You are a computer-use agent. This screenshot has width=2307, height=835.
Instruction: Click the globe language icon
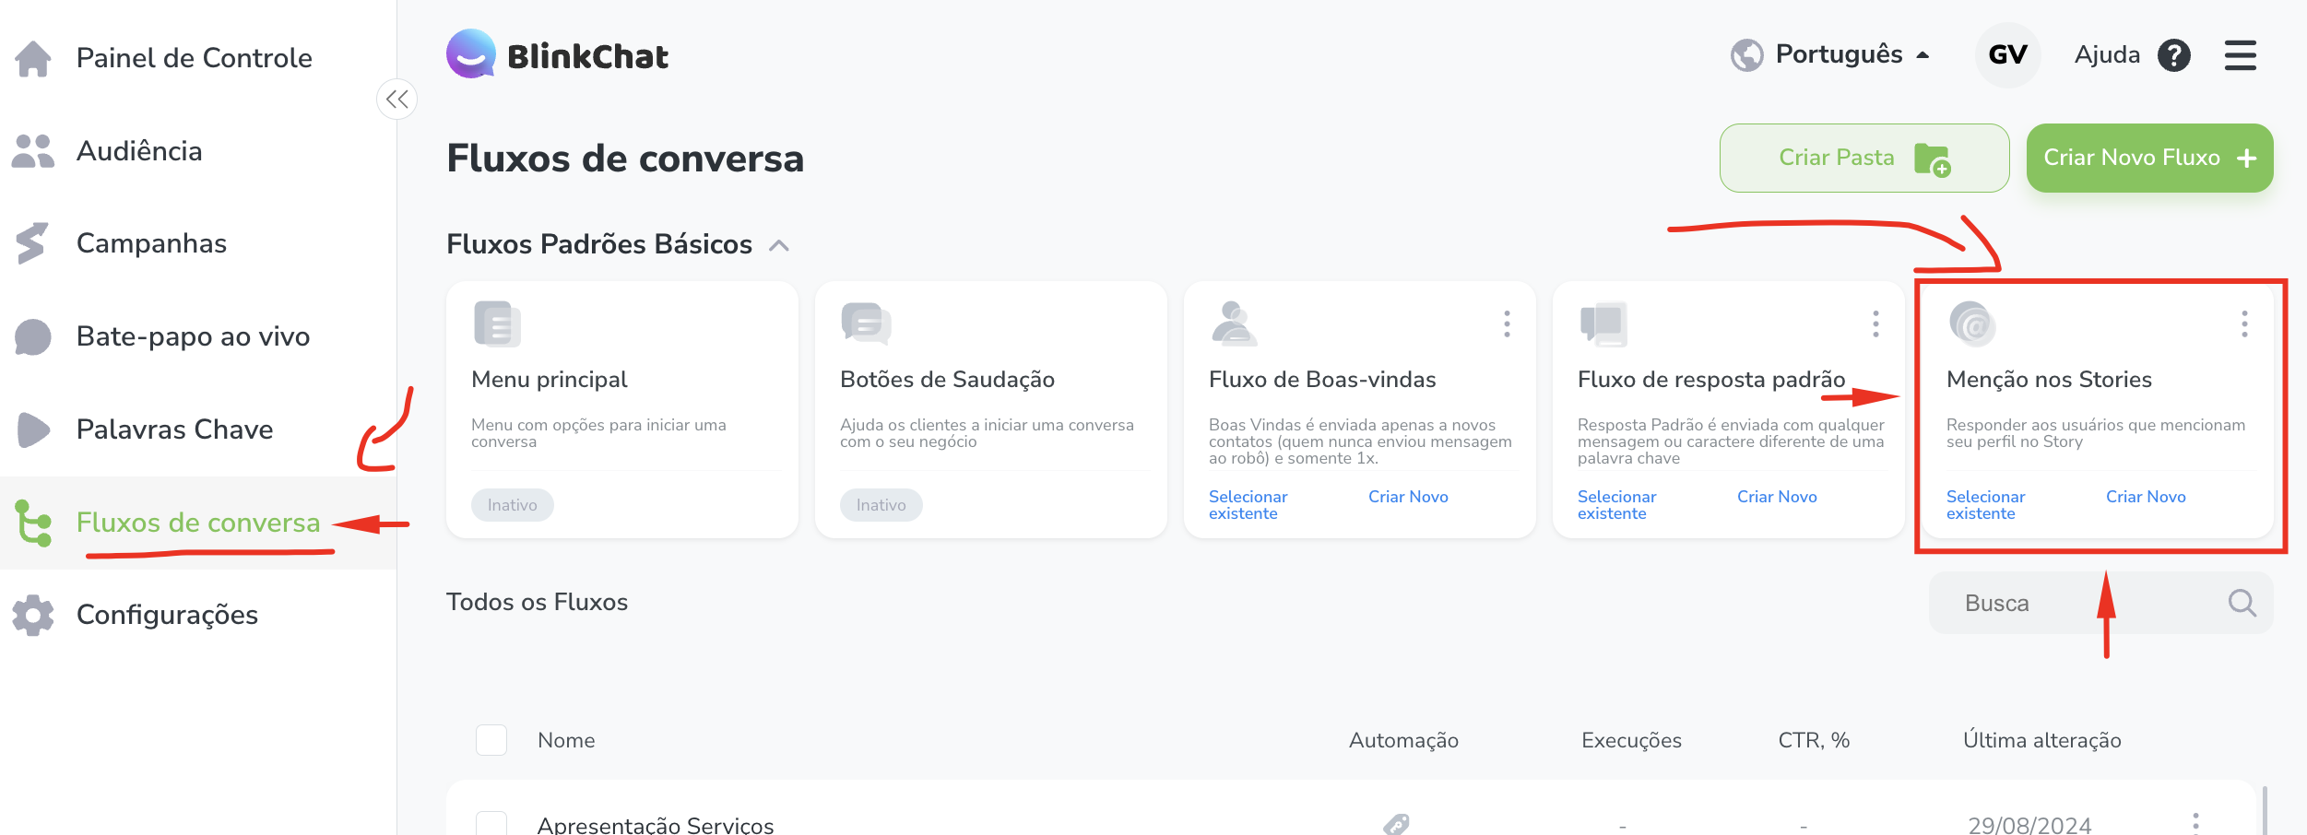click(x=1746, y=55)
